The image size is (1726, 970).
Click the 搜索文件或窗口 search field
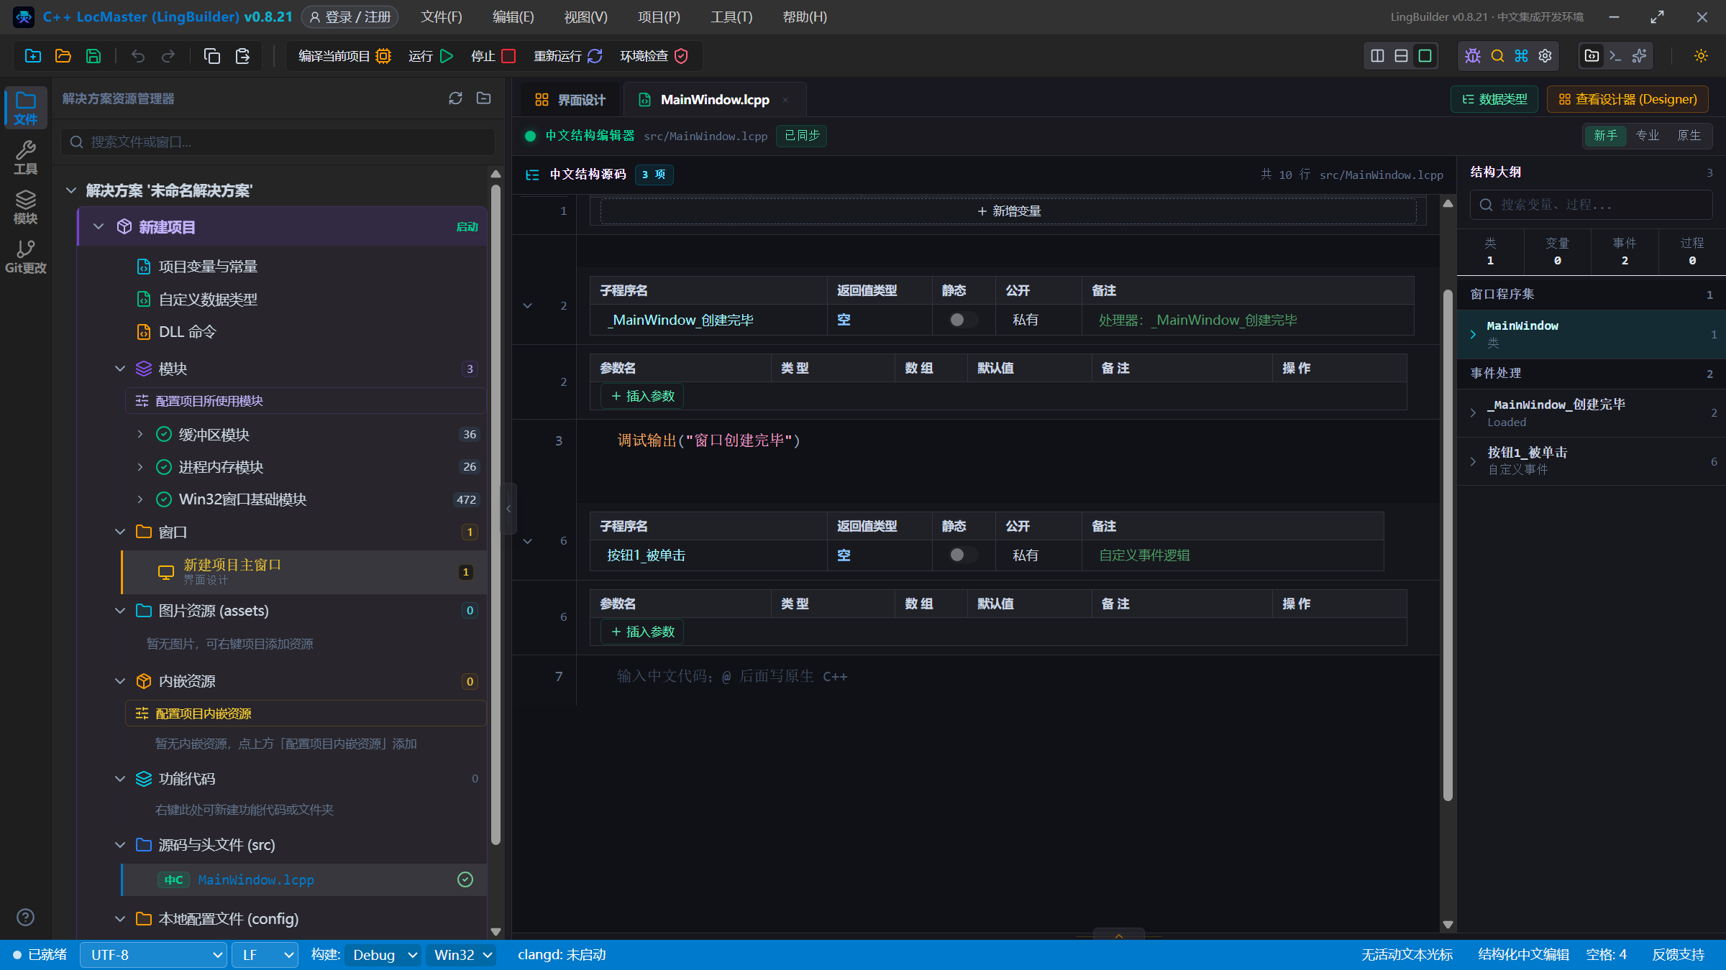coord(278,142)
